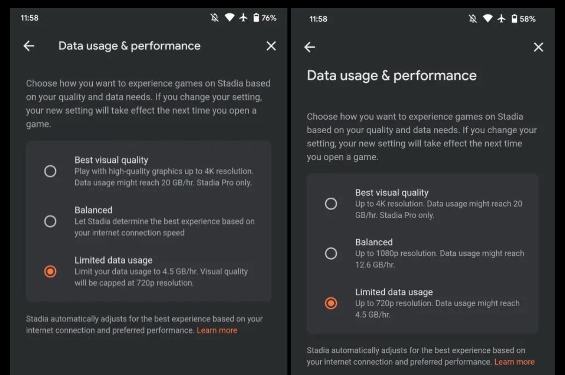Close the settings page on the 76% battery screen
565x375 pixels.
pos(271,46)
